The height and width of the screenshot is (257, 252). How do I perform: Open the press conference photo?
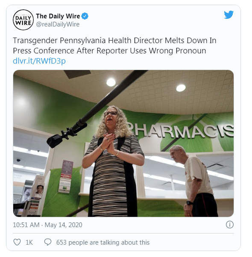pos(123,143)
